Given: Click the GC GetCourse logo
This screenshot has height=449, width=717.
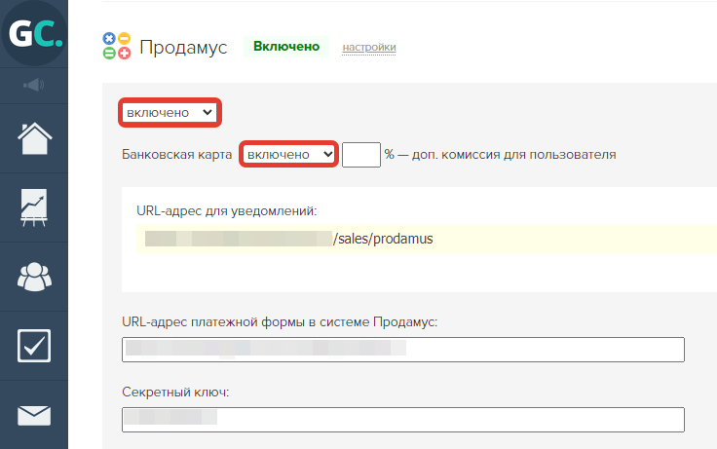Looking at the screenshot, I should pos(34,33).
